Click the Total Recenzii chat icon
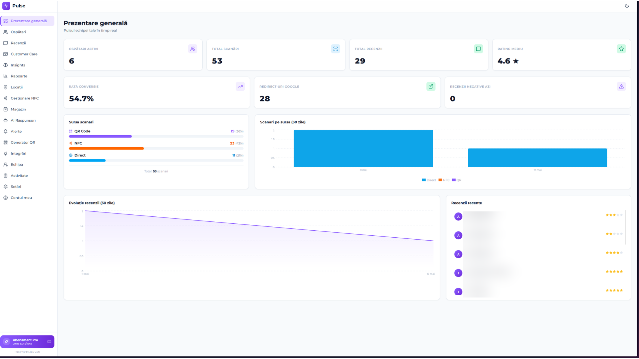The image size is (639, 359). (x=478, y=49)
